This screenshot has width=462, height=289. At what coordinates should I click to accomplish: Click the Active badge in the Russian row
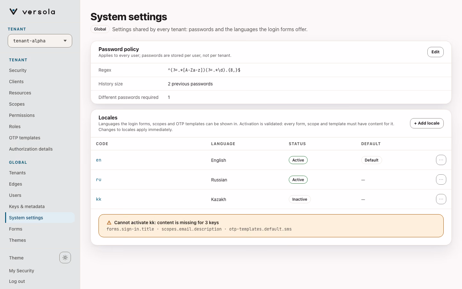click(x=298, y=180)
